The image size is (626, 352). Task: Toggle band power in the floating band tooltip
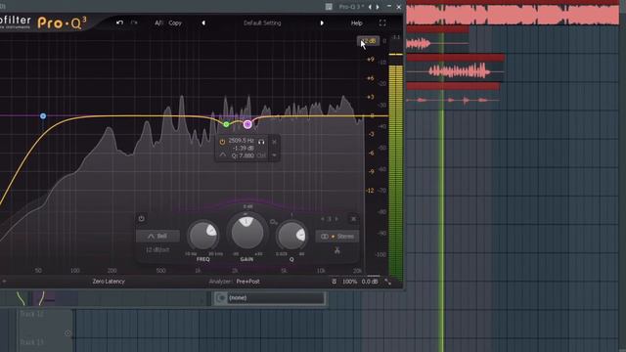[x=222, y=142]
